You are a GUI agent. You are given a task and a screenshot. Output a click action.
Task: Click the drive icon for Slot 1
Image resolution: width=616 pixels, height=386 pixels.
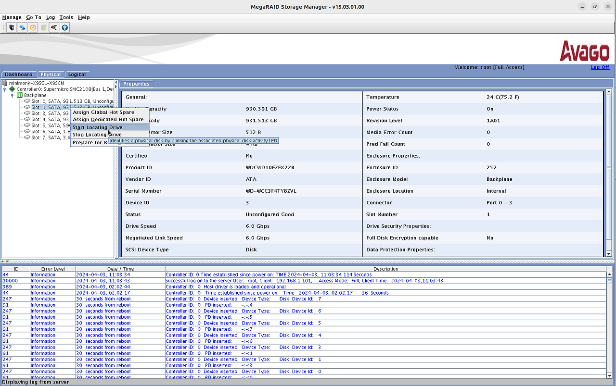coord(27,107)
